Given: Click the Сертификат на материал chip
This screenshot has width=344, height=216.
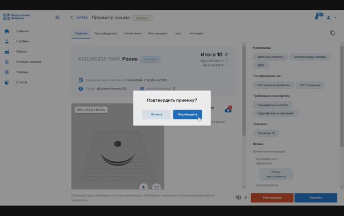Looking at the screenshot, I should tap(276, 114).
